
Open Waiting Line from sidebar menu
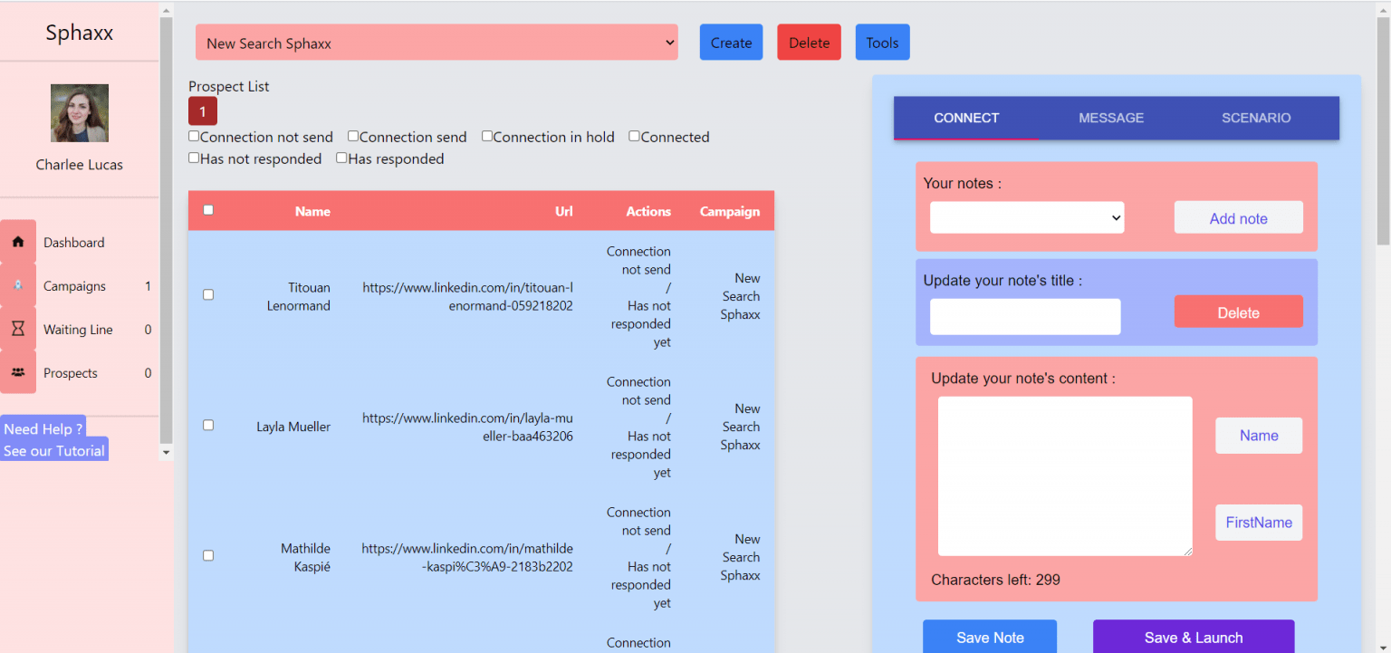point(78,330)
